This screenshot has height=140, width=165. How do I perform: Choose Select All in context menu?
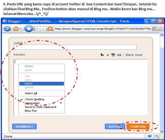click(42, 93)
